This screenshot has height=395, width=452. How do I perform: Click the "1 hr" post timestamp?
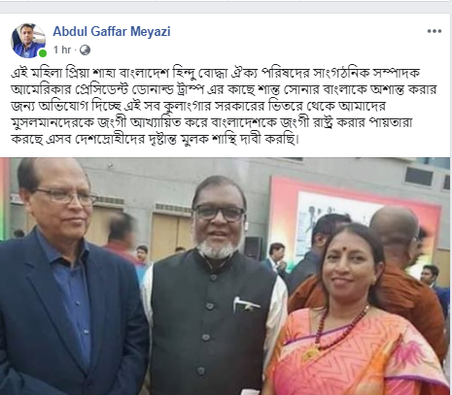click(x=62, y=49)
